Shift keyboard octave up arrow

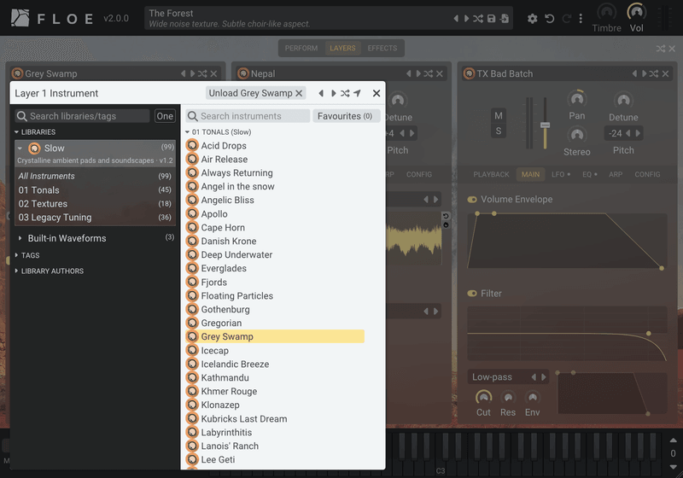coord(673,440)
